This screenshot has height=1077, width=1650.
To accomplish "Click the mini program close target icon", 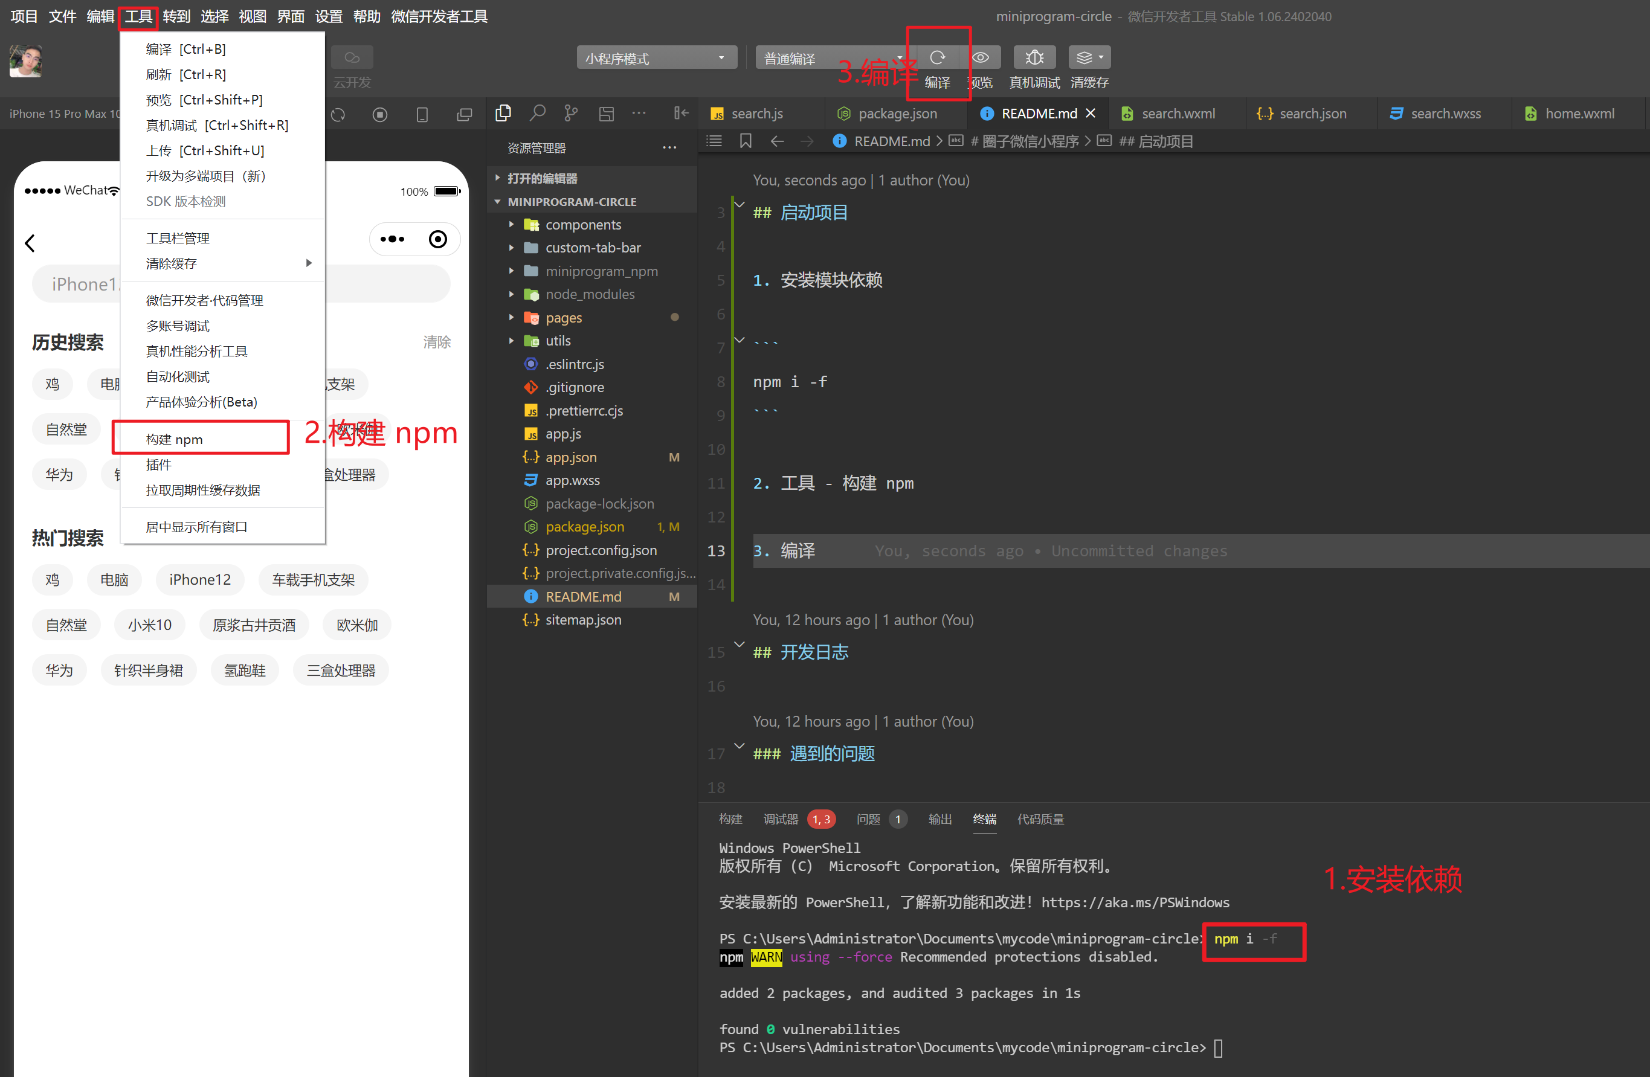I will pos(437,239).
